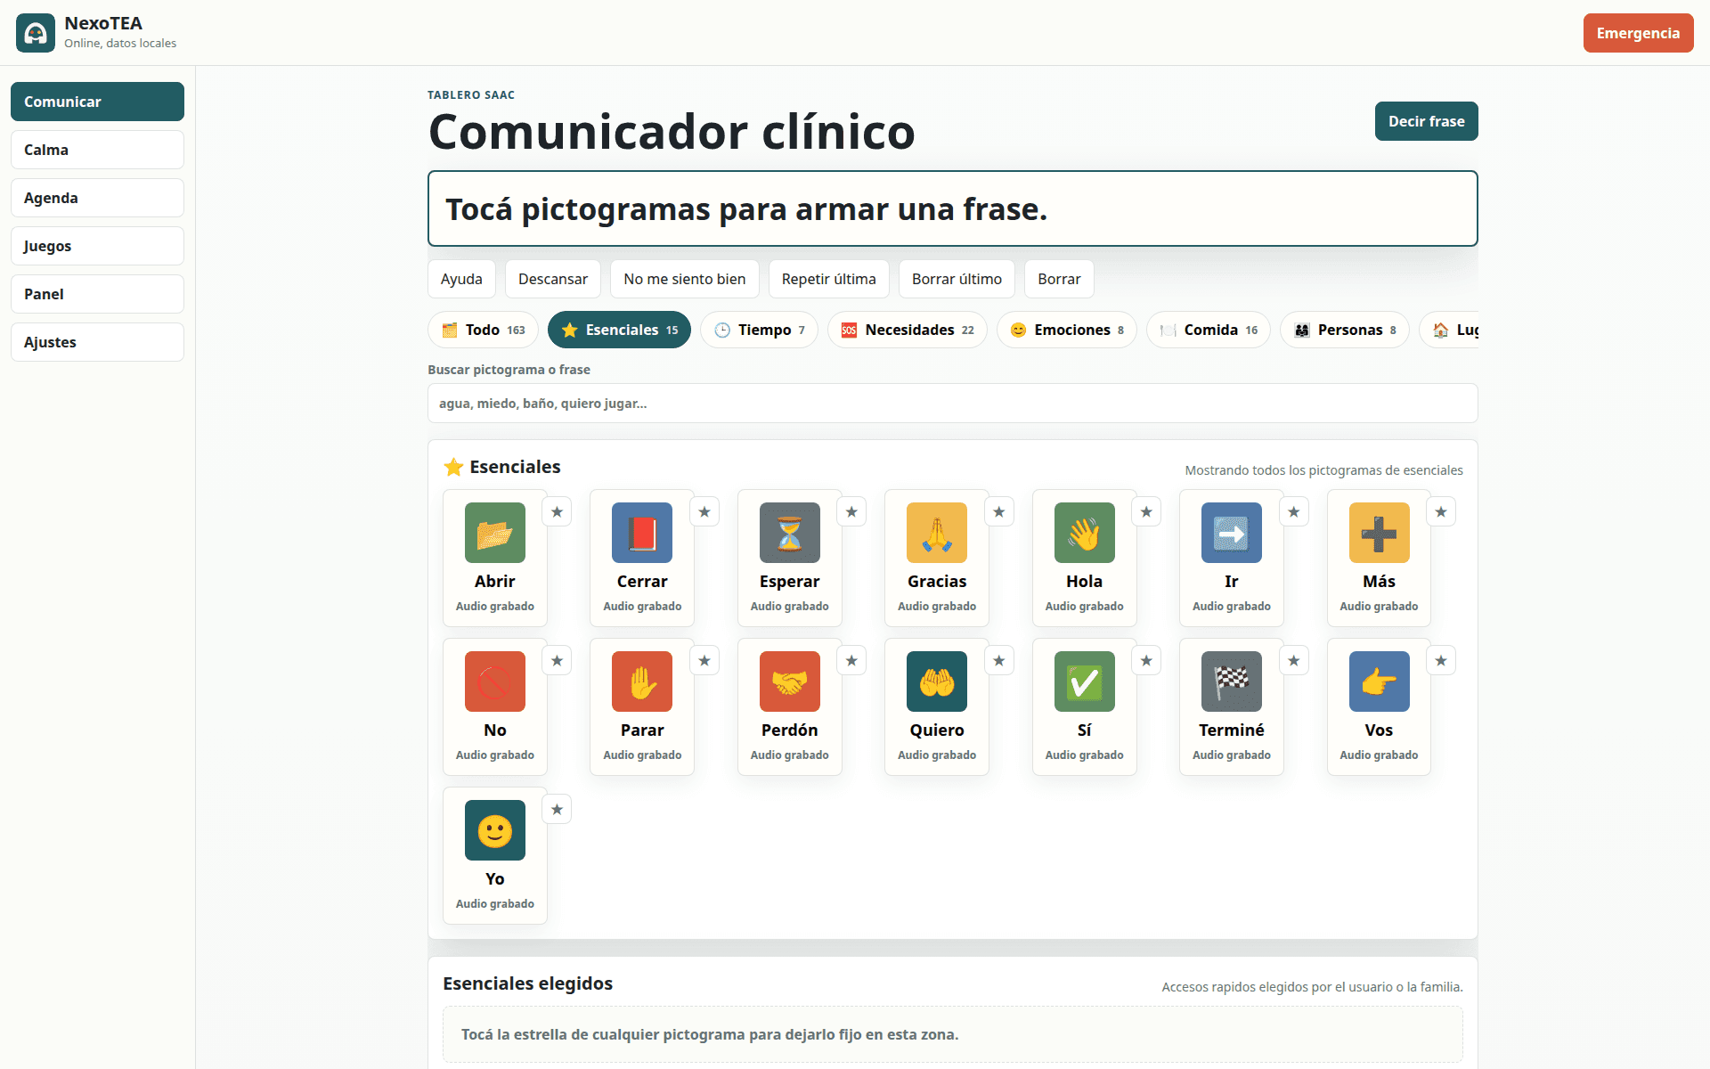Viewport: 1710px width, 1069px height.
Task: Tap the Hola waving hand pictogram
Action: tap(1085, 558)
